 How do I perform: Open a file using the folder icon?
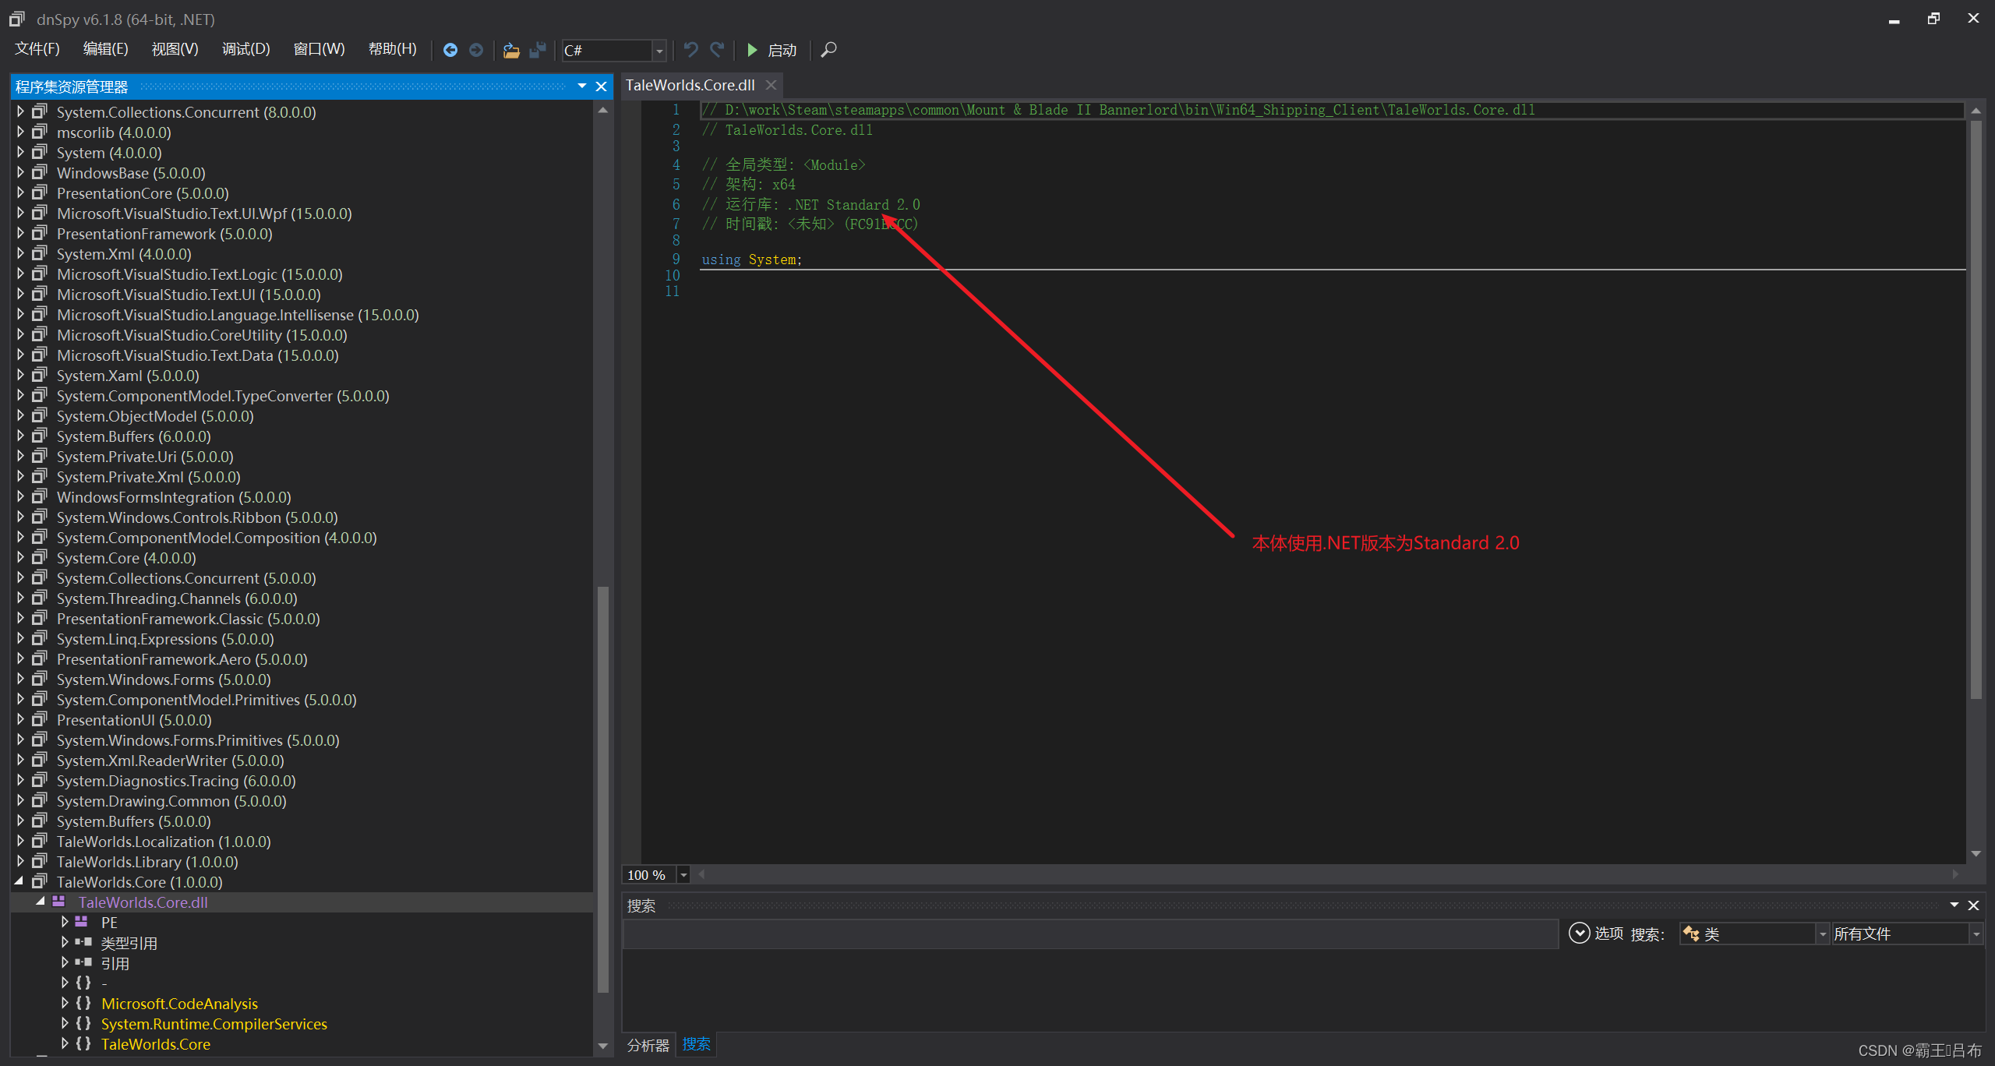pyautogui.click(x=511, y=50)
